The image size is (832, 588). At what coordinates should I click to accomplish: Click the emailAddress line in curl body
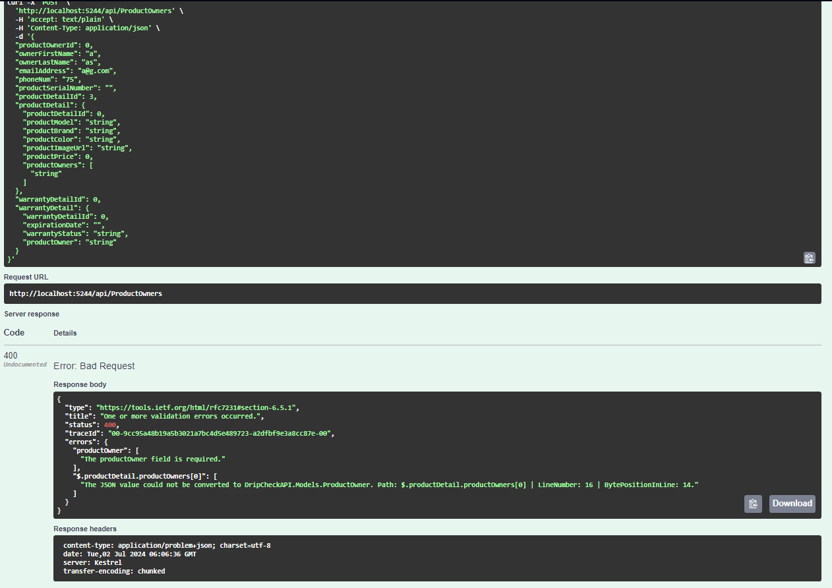(66, 71)
